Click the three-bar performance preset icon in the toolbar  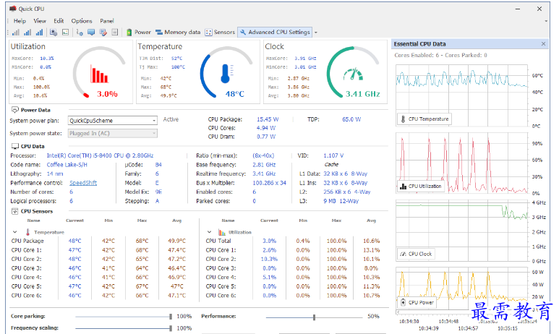[39, 33]
